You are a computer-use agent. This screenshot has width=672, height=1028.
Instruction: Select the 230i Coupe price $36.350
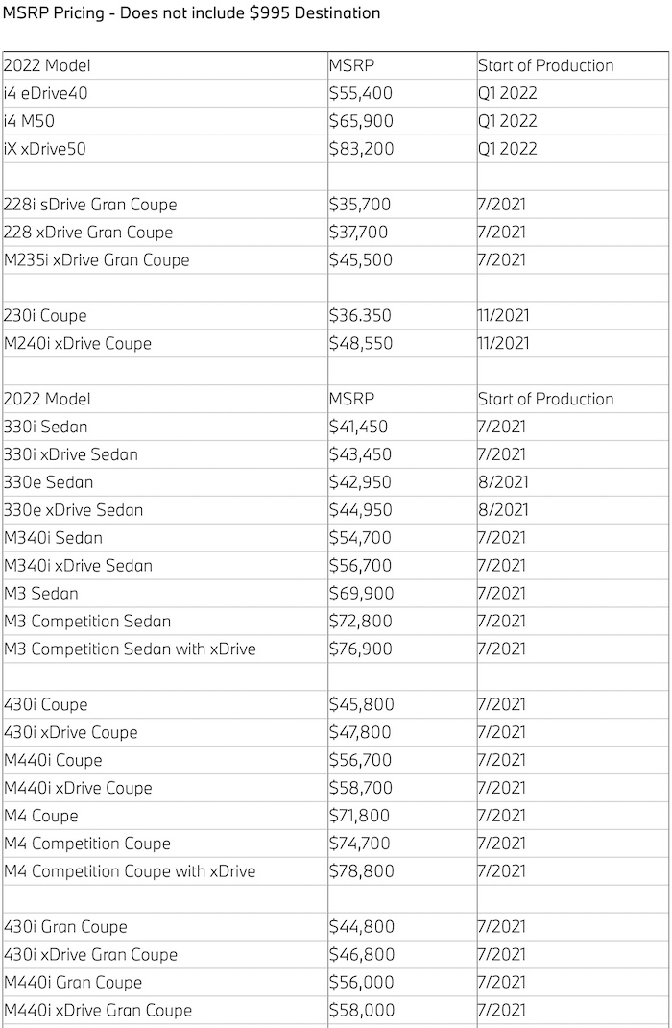[361, 315]
